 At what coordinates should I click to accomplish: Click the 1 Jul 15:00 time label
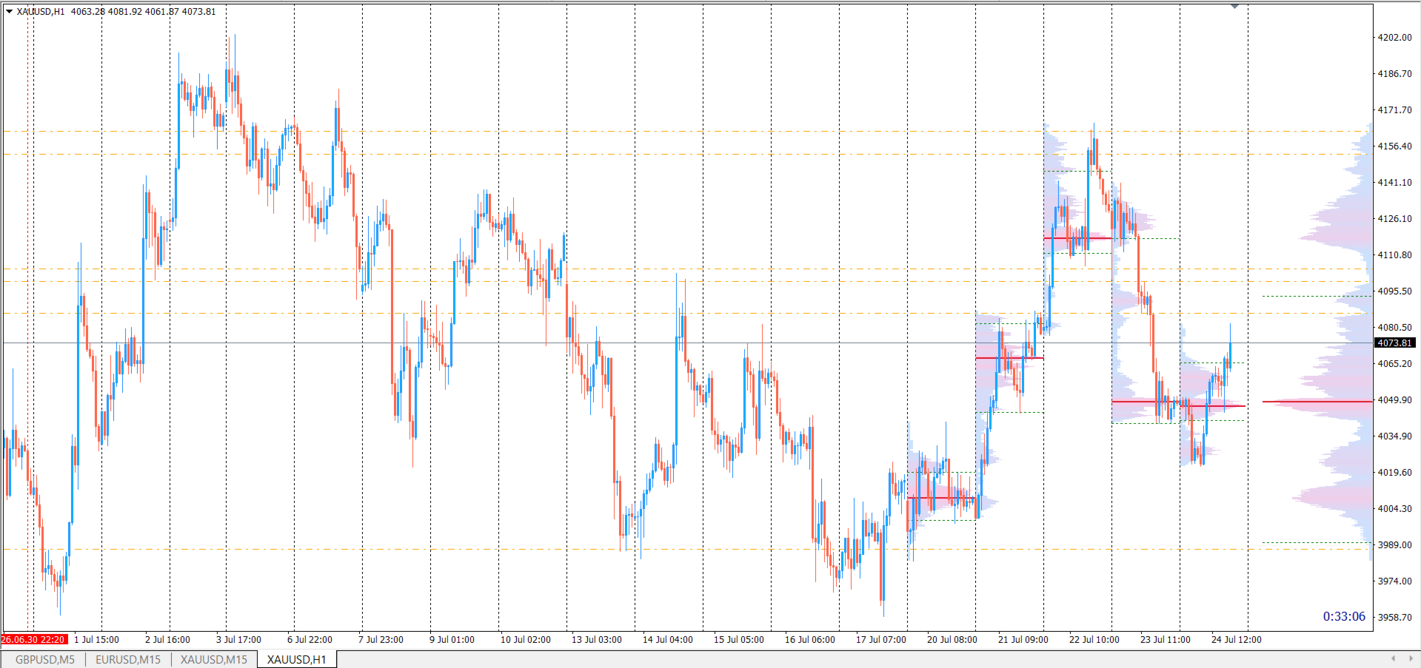(96, 640)
